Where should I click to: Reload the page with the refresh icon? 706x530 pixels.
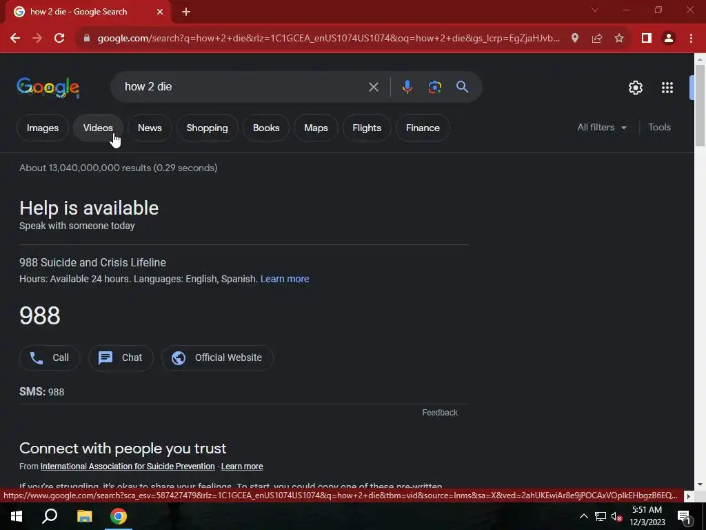pyautogui.click(x=59, y=39)
